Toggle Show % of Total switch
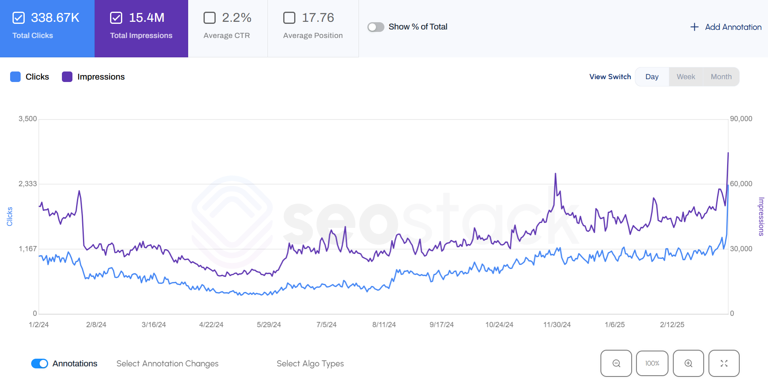Viewport: 768px width, 391px height. coord(376,27)
